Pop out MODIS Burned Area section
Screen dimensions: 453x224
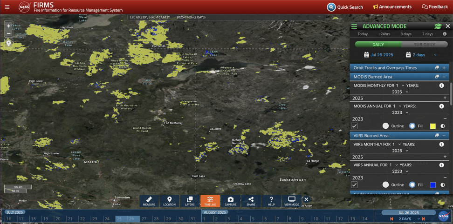tap(437, 77)
